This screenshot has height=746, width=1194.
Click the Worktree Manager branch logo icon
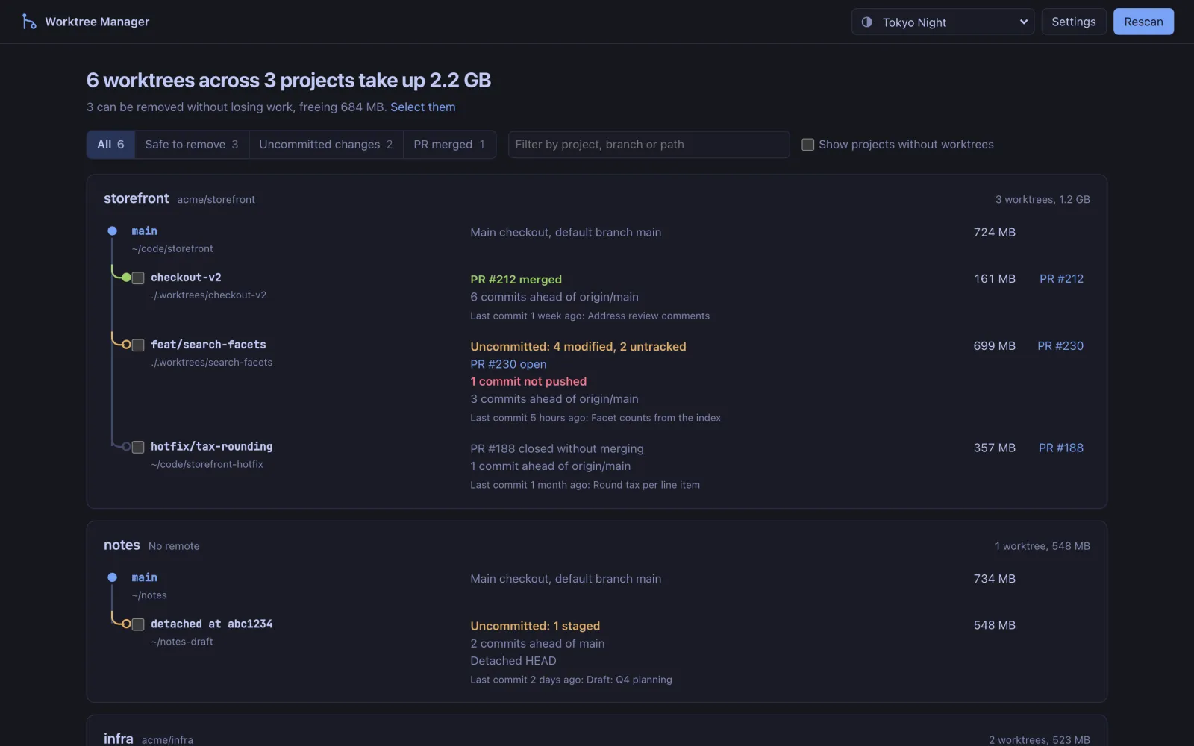28,22
